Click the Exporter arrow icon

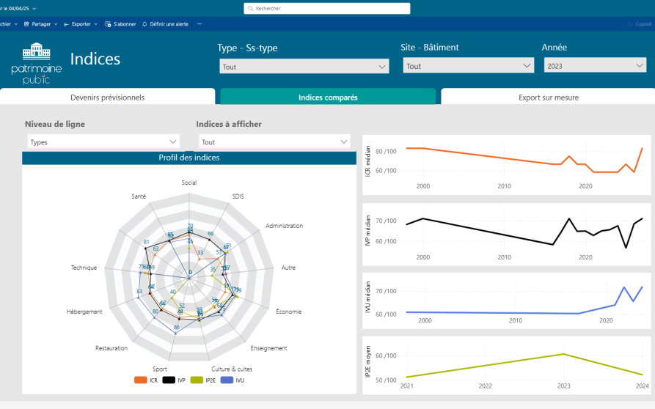66,24
